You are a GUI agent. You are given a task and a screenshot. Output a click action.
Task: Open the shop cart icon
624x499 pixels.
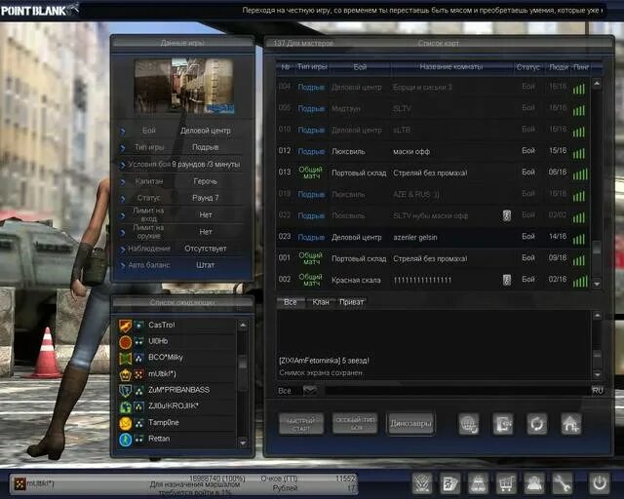(x=506, y=483)
